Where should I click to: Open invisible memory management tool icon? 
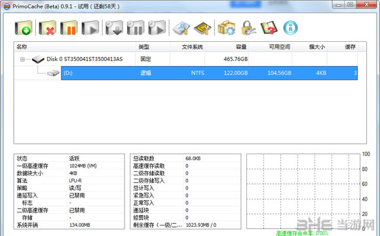(x=181, y=28)
